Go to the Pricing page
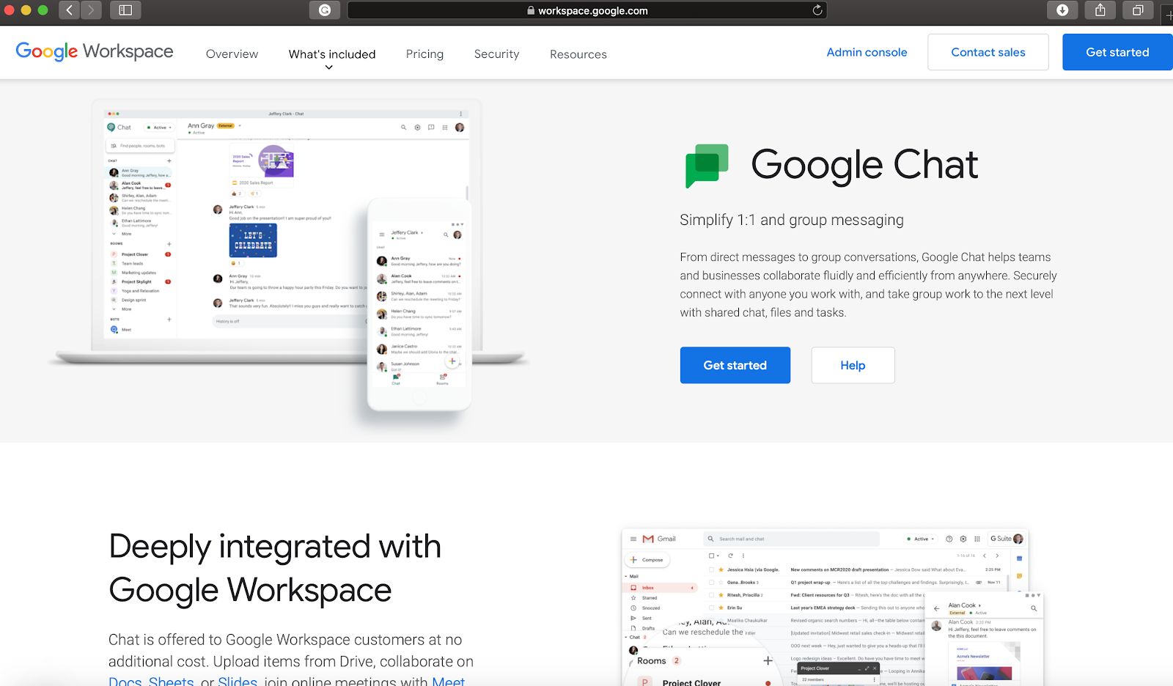The image size is (1173, 686). tap(424, 54)
